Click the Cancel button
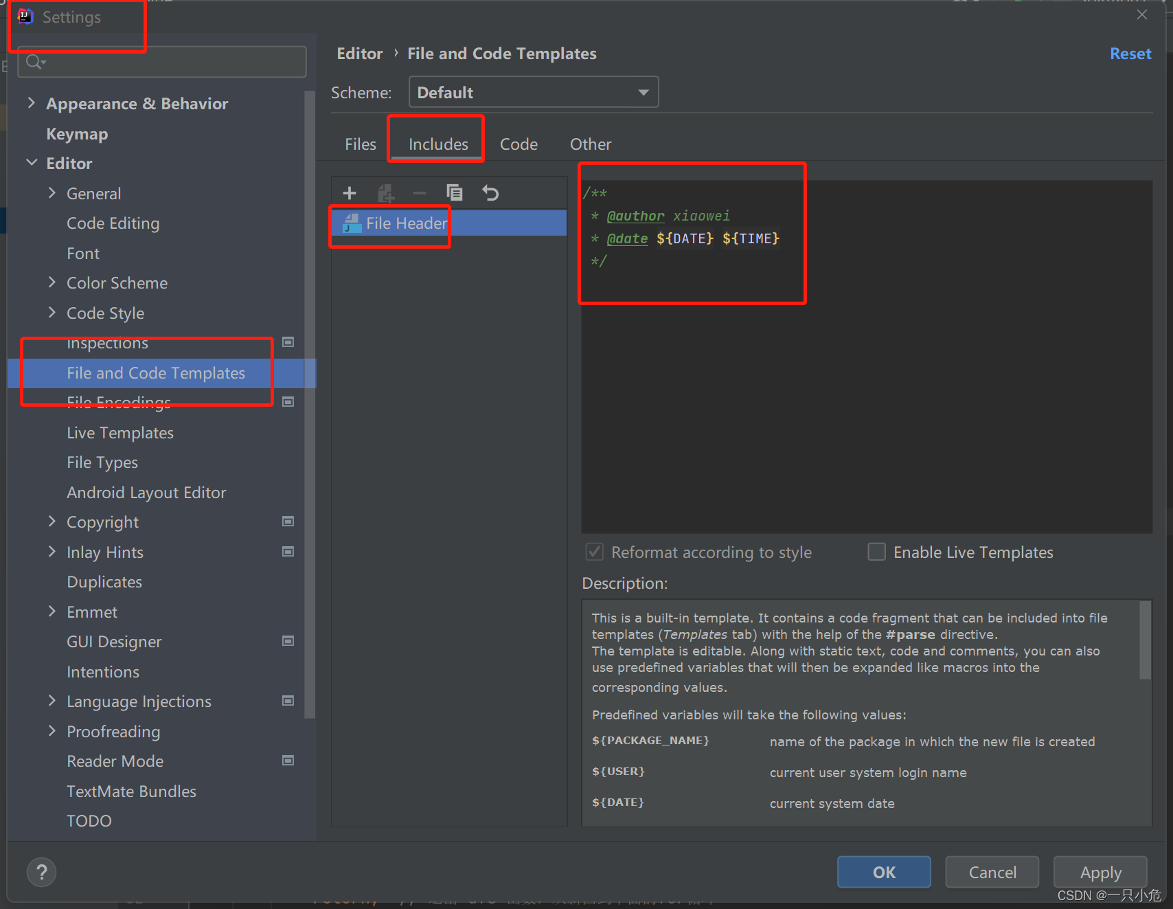 (992, 872)
